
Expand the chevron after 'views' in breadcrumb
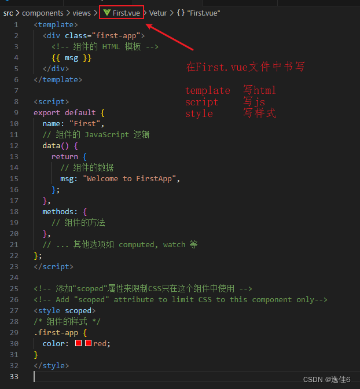(x=95, y=13)
